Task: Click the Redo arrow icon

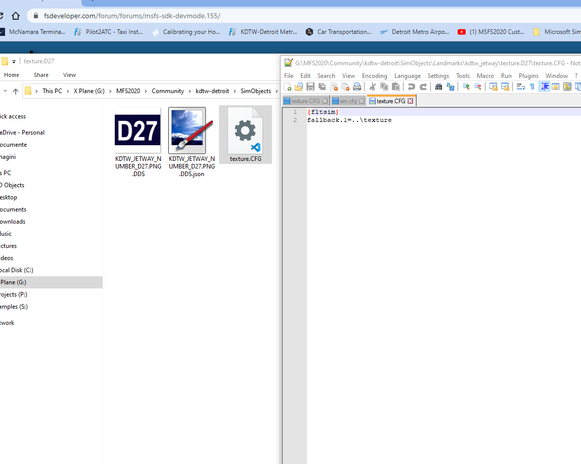Action: coord(423,87)
